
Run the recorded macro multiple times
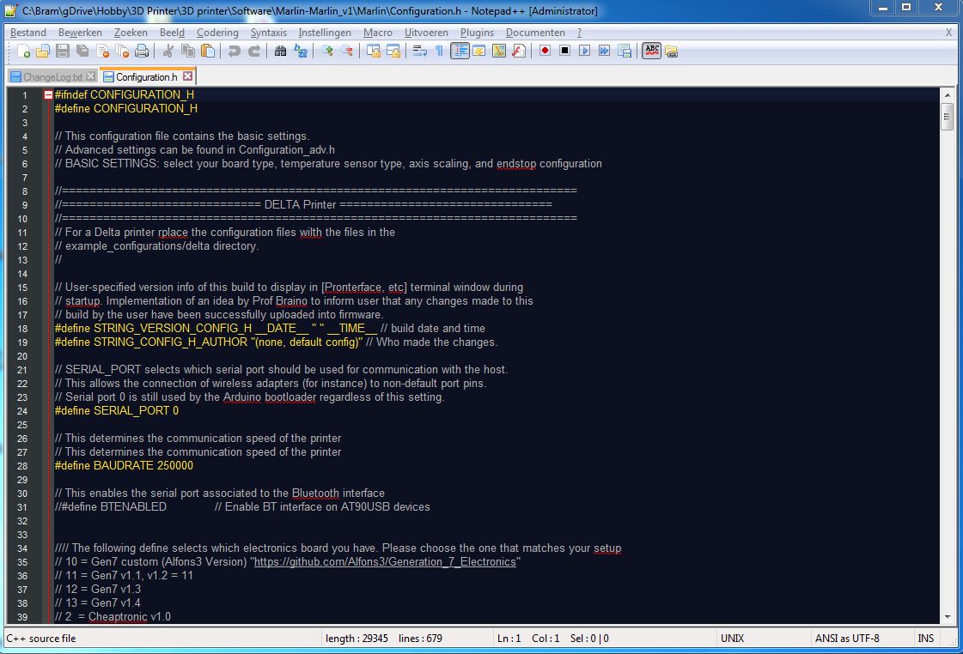click(x=604, y=51)
